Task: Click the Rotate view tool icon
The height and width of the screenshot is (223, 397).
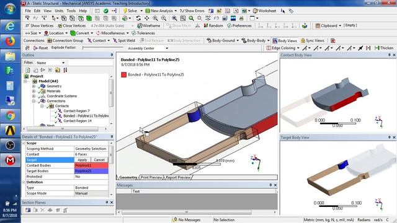Action: point(138,18)
